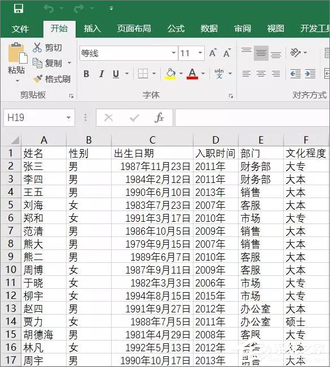The height and width of the screenshot is (367, 330).
Task: Open the 剪贴板 dialog launcher
Action: 71,96
